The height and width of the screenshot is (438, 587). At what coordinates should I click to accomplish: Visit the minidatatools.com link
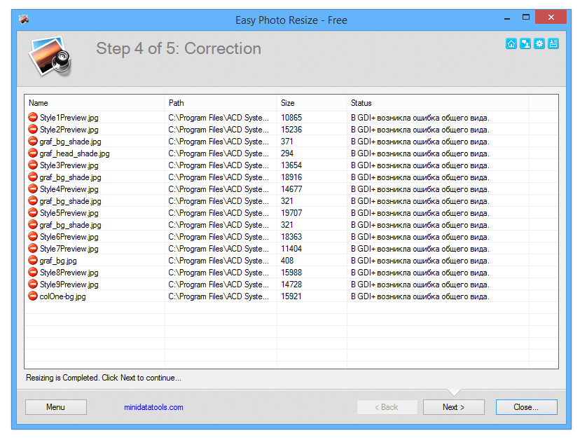point(153,407)
